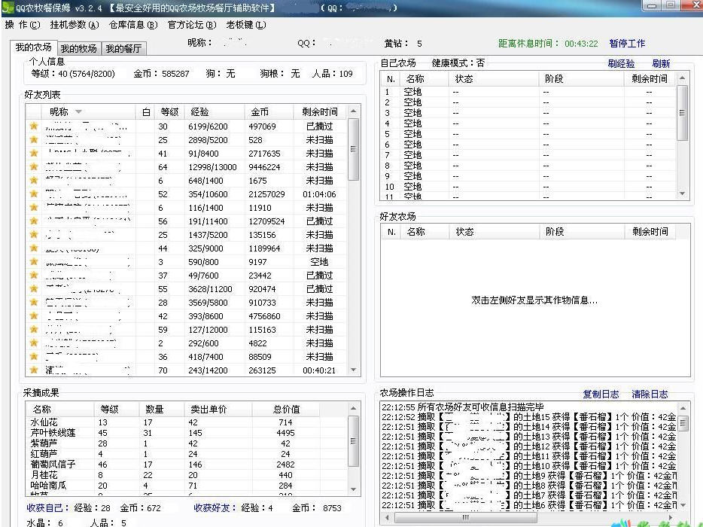Click the 复制日志 link
The width and height of the screenshot is (703, 527).
(601, 394)
